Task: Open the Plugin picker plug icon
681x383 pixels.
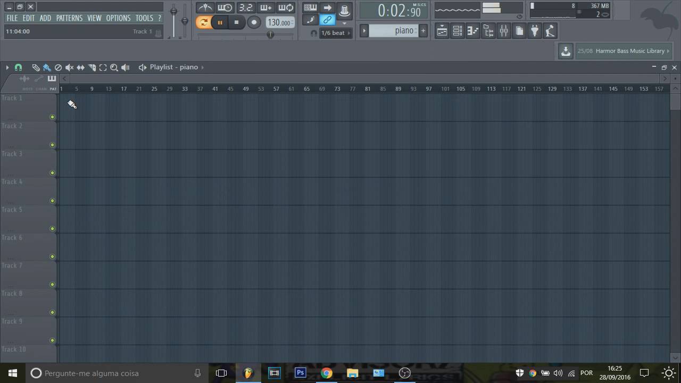Action: click(535, 31)
